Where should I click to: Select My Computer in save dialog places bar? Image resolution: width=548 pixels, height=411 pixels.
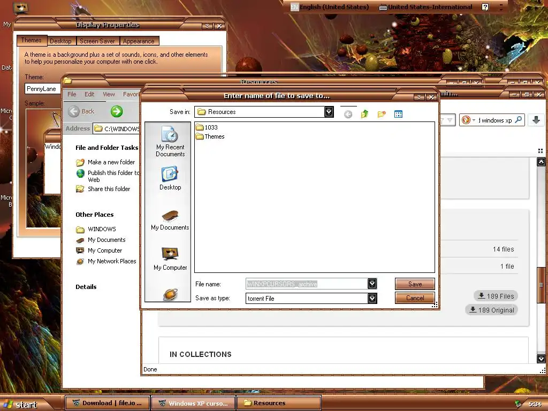coord(170,259)
